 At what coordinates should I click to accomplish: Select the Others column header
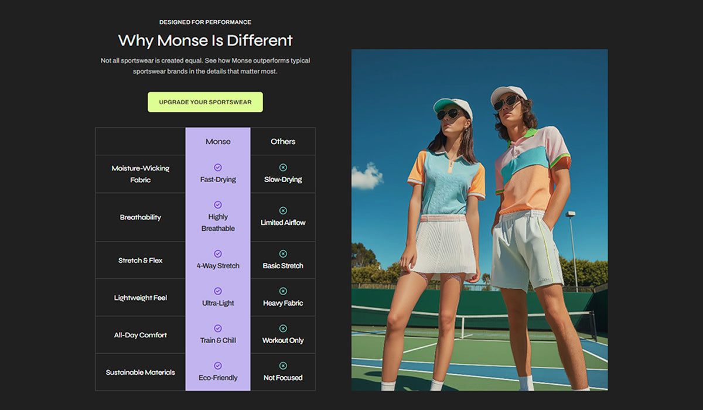point(283,142)
